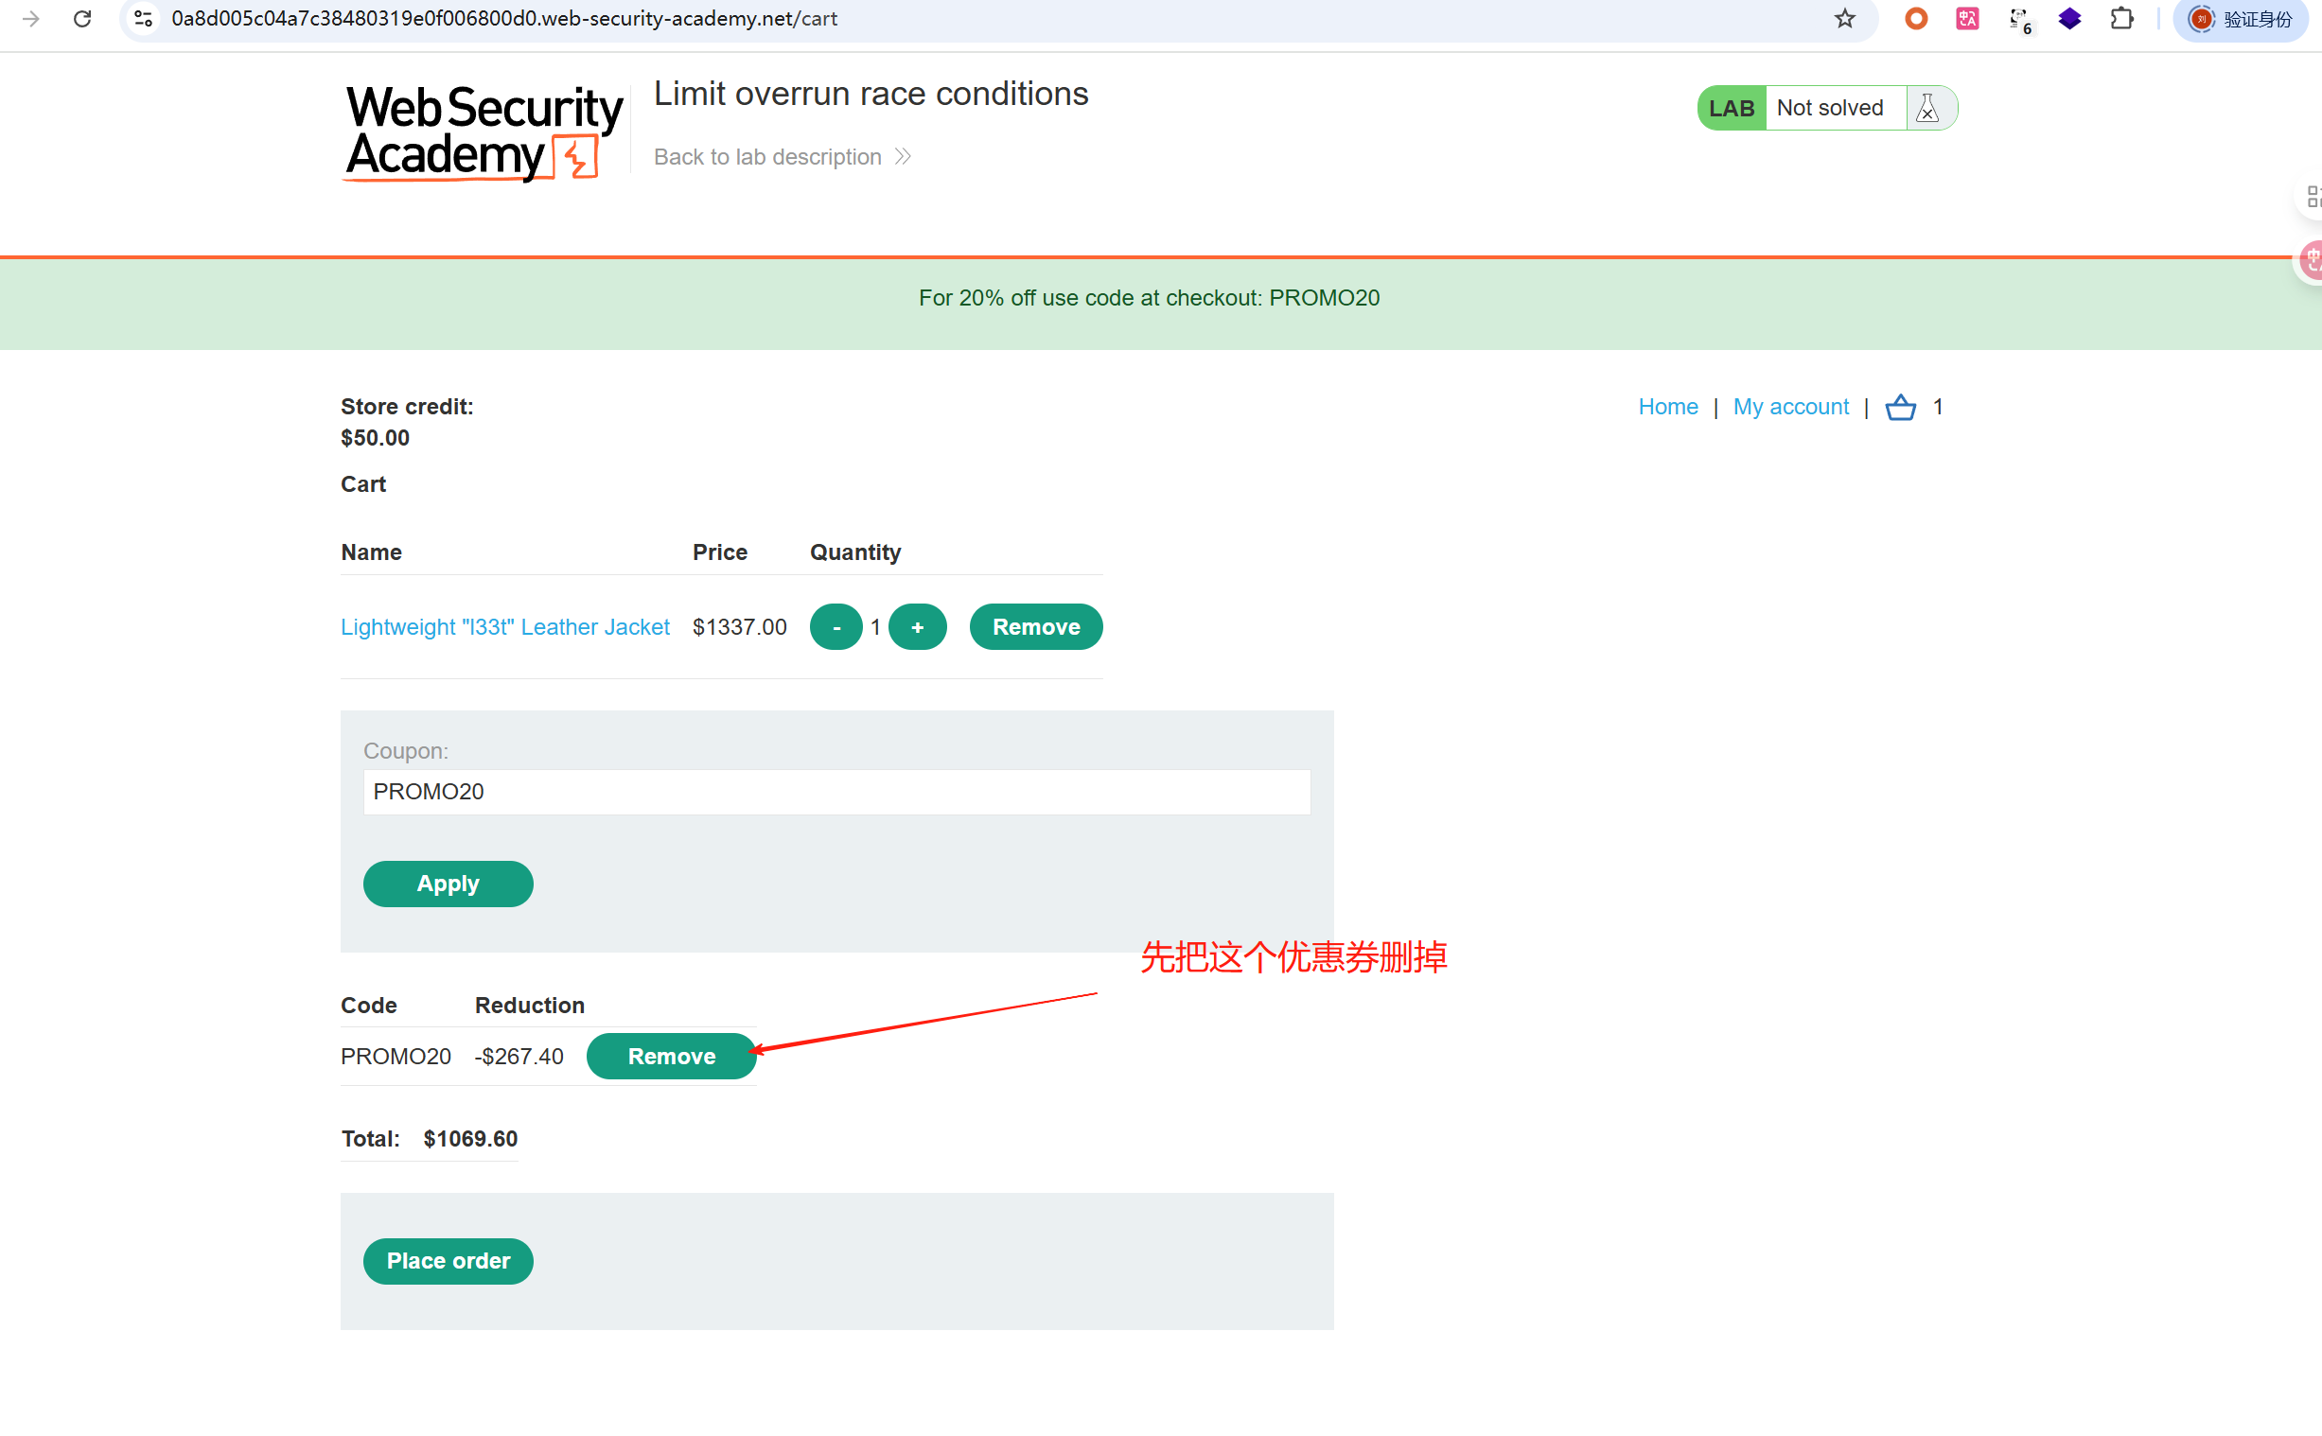Click the panda extension with badge 6
Viewport: 2322px width, 1436px height.
(2019, 19)
